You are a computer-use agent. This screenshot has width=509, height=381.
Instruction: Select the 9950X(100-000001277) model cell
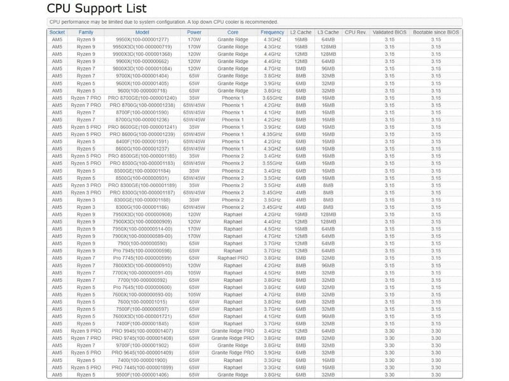tap(142, 39)
